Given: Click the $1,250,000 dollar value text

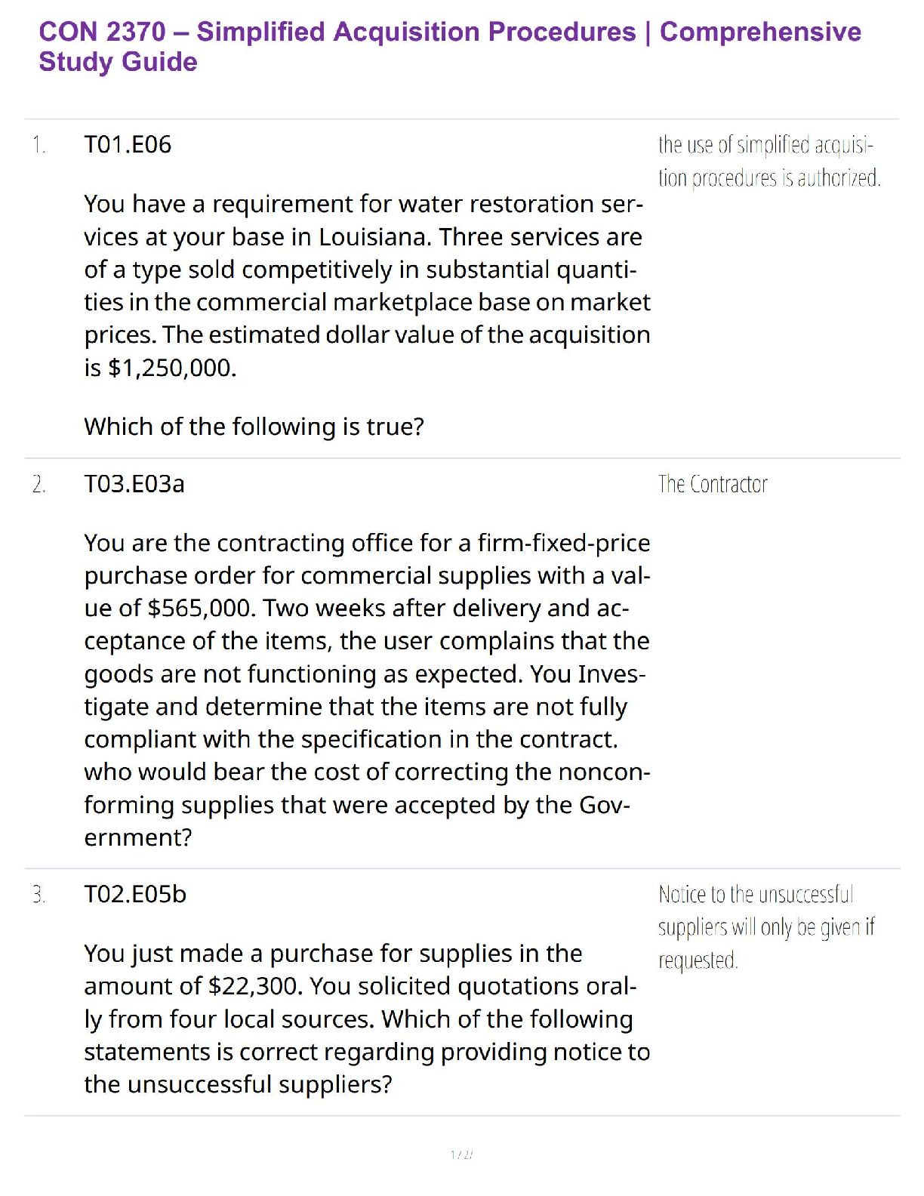Looking at the screenshot, I should pyautogui.click(x=172, y=368).
